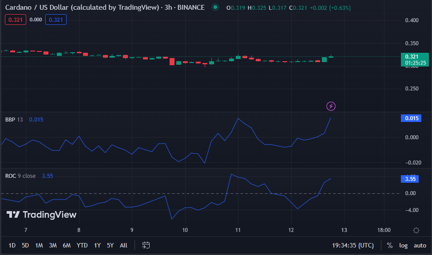Toggle auto scale mode
This screenshot has height=255, width=432.
[420, 245]
